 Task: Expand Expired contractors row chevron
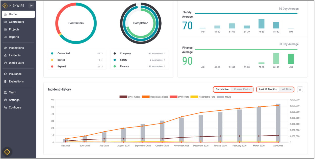102,66
